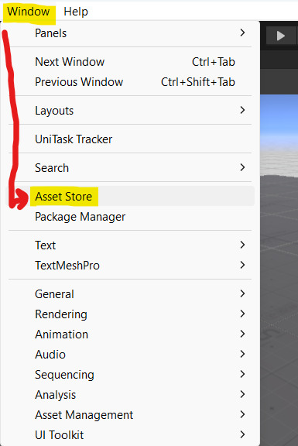
Task: Expand the General submenu
Action: tap(130, 293)
